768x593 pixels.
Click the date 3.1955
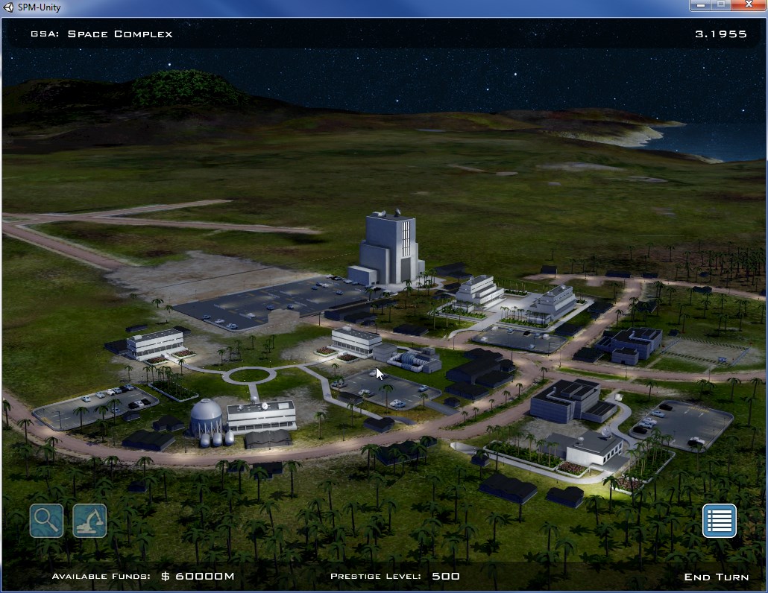720,34
